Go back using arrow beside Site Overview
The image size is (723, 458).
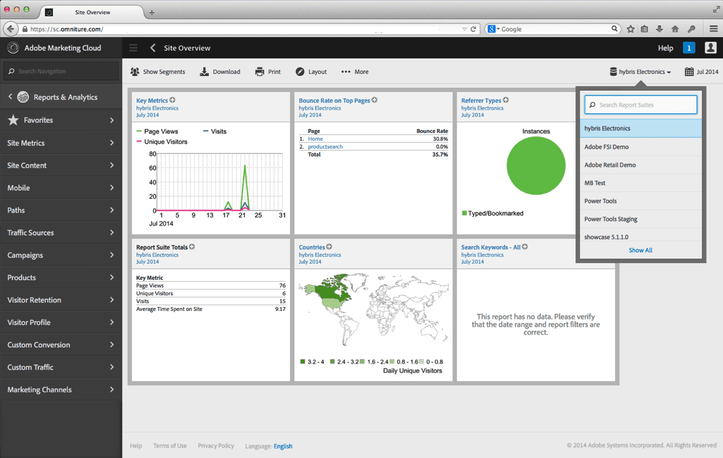tap(153, 48)
